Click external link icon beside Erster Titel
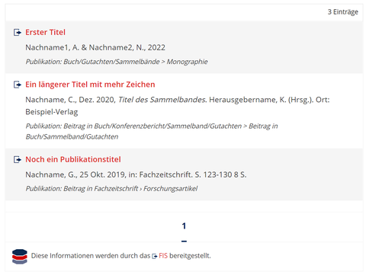The image size is (366, 275). pyautogui.click(x=18, y=32)
